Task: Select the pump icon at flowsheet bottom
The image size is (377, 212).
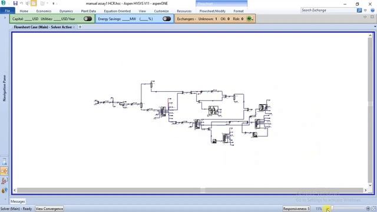Action: (x=214, y=141)
